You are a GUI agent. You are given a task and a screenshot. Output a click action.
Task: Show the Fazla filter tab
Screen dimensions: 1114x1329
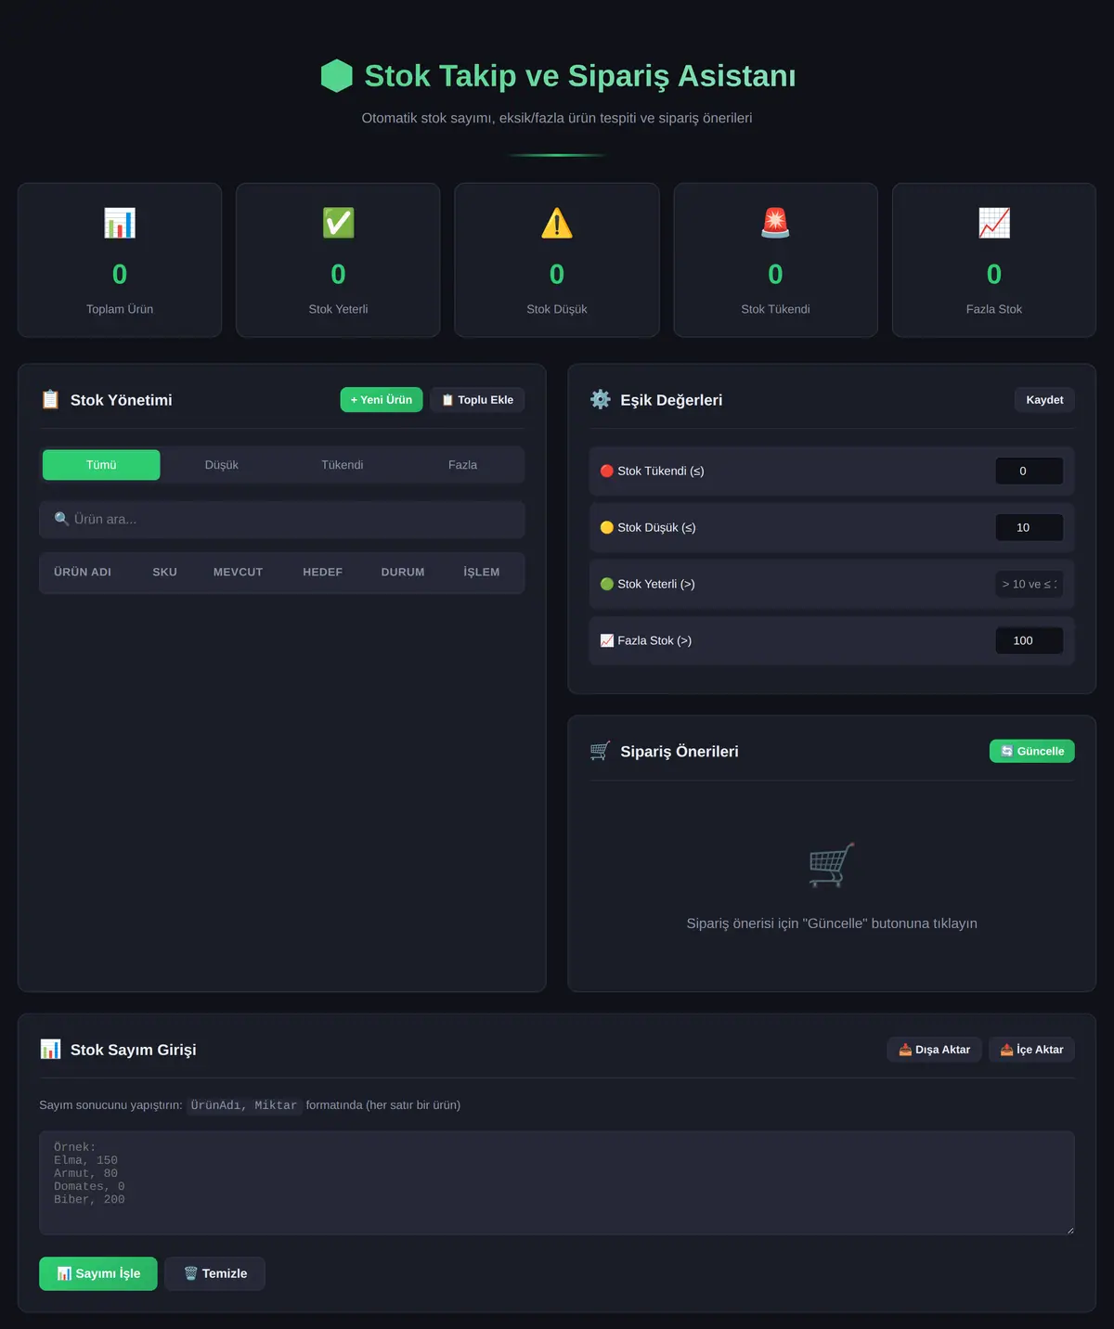click(462, 465)
